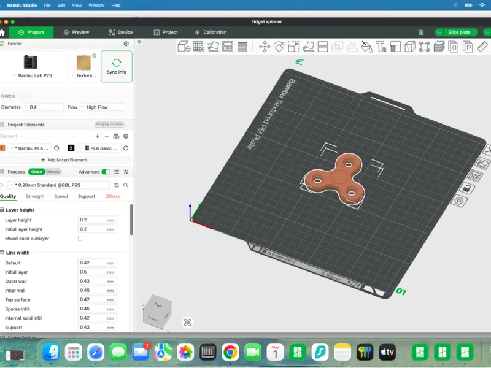Open filament 2 PLA Basic dropdown

[99, 148]
